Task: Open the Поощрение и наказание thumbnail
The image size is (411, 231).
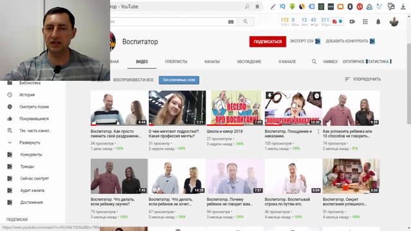Action: pos(293,108)
